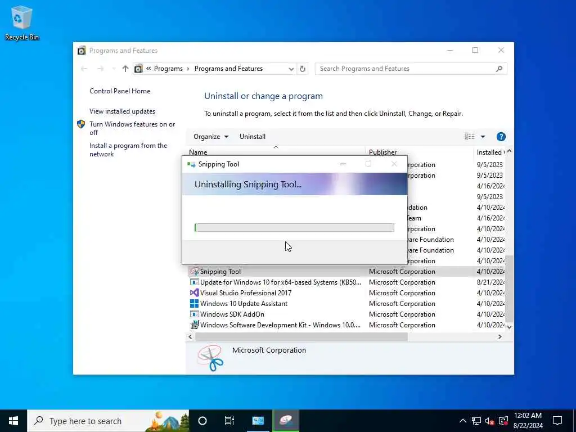This screenshot has width=576, height=432.
Task: Go to Control Panel Home
Action: pyautogui.click(x=120, y=91)
